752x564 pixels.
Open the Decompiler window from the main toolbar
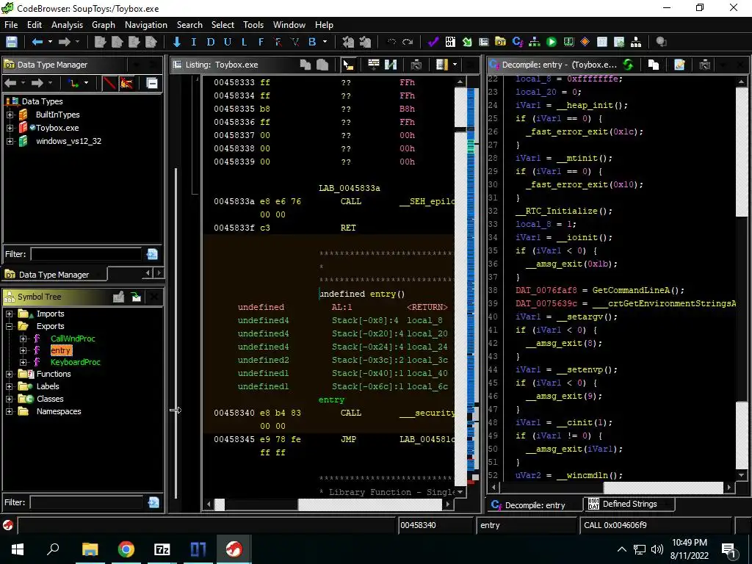(518, 42)
